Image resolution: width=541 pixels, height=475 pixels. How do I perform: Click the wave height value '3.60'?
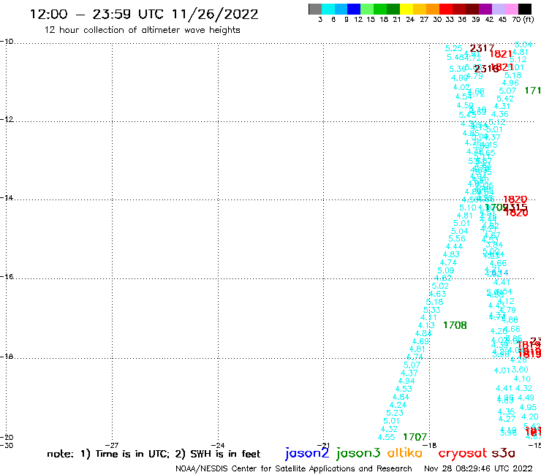520,370
